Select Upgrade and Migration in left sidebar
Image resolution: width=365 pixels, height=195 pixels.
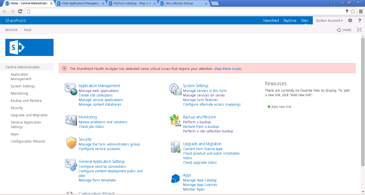pos(29,115)
